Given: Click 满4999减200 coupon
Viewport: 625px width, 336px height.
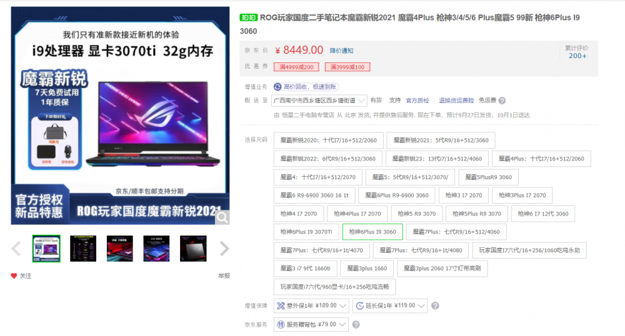Looking at the screenshot, I should [x=296, y=67].
